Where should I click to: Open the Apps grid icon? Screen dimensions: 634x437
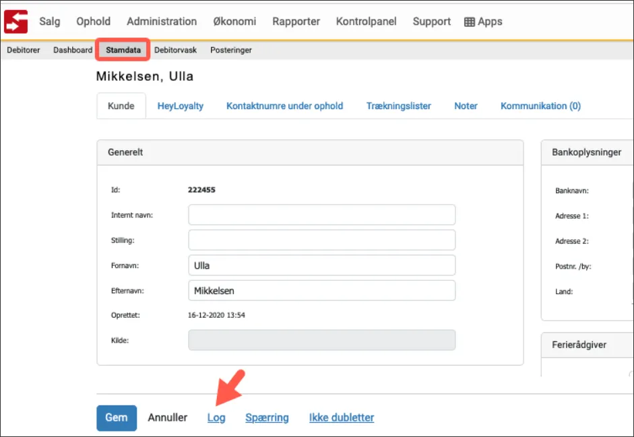pos(482,21)
